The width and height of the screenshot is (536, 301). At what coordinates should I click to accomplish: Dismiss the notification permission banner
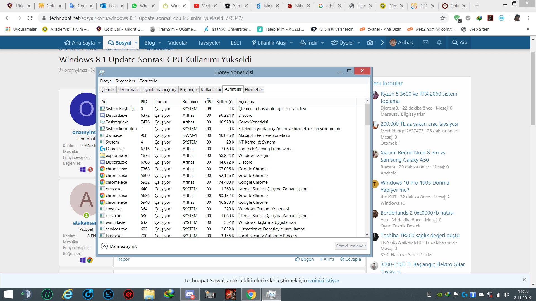click(524, 280)
